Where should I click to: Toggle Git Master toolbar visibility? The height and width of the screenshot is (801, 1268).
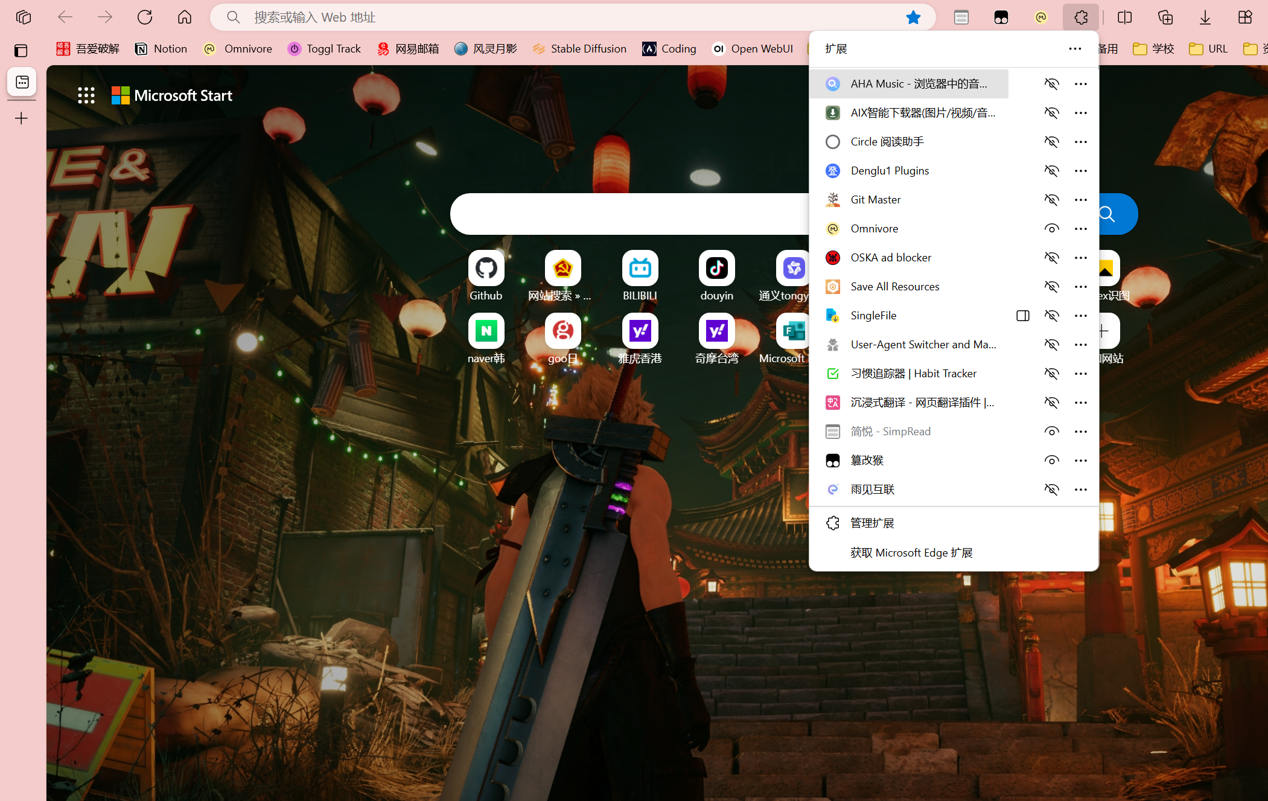point(1051,200)
